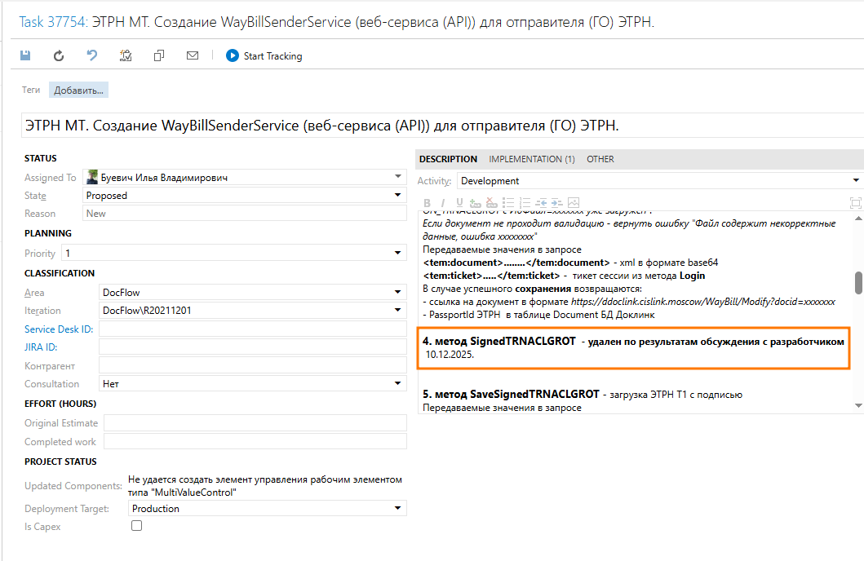
Task: Refresh the work item
Action: [59, 55]
